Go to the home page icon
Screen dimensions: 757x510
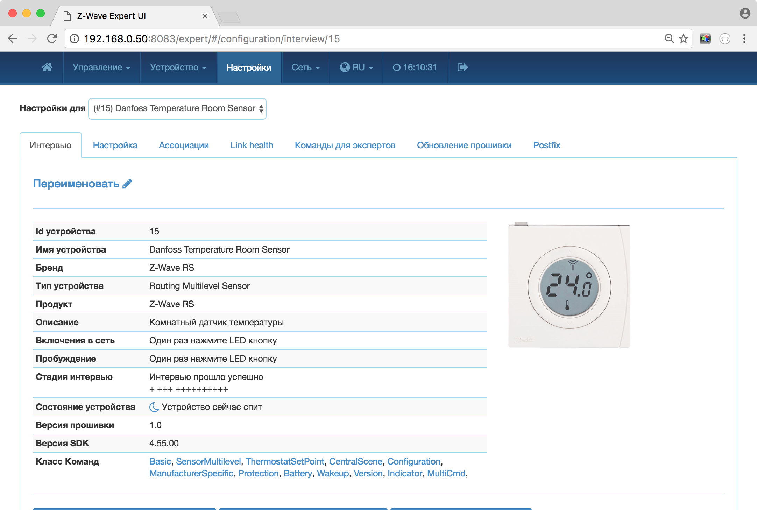[47, 67]
